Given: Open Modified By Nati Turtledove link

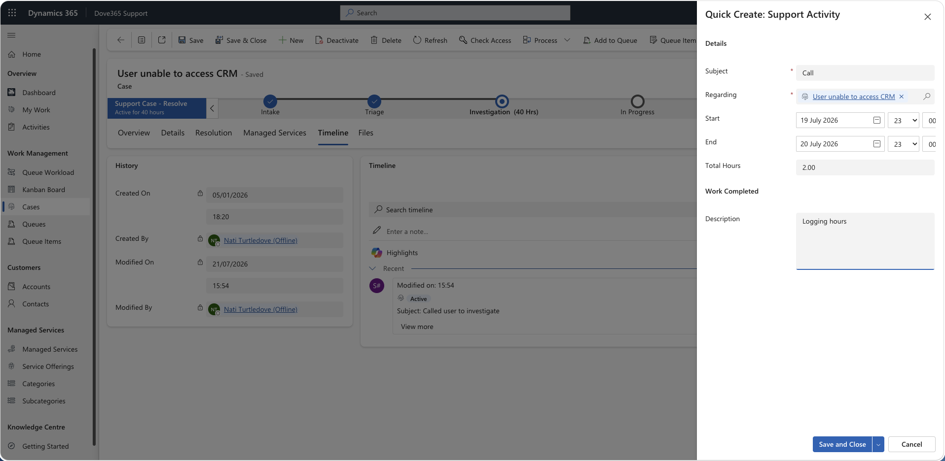Looking at the screenshot, I should click(260, 309).
